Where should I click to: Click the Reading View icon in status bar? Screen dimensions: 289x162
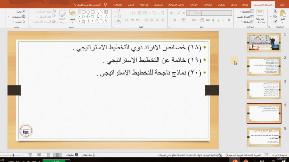pyautogui.click(x=39, y=155)
